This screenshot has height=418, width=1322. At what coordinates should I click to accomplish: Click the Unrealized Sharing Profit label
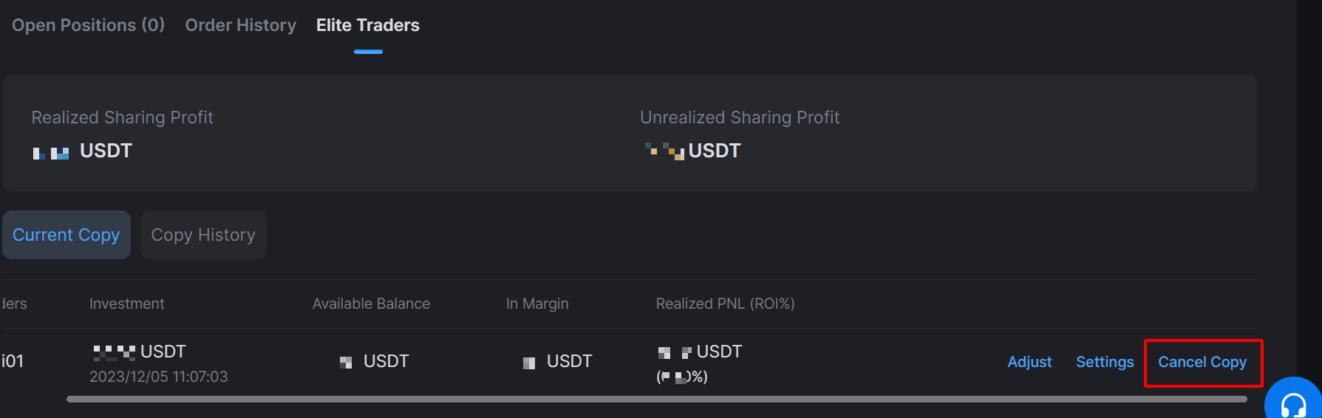point(740,117)
